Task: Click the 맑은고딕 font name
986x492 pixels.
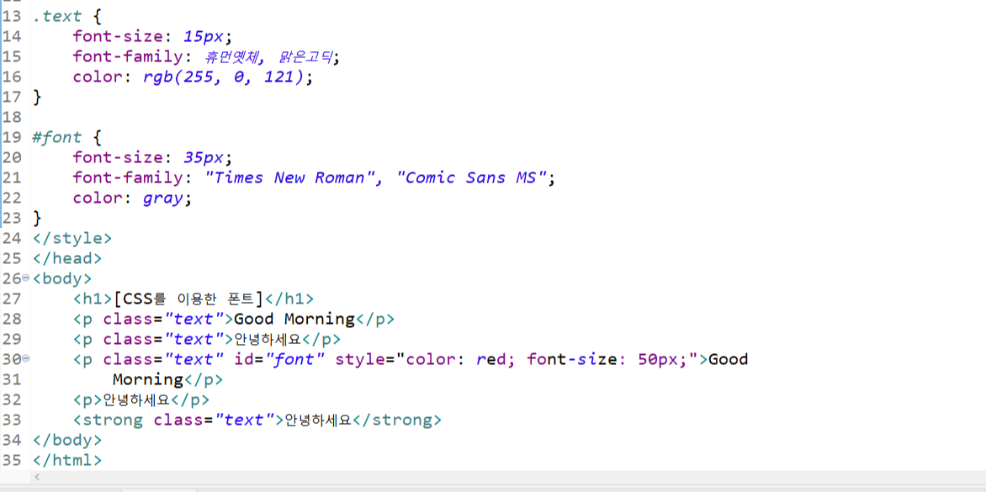Action: pyautogui.click(x=305, y=57)
